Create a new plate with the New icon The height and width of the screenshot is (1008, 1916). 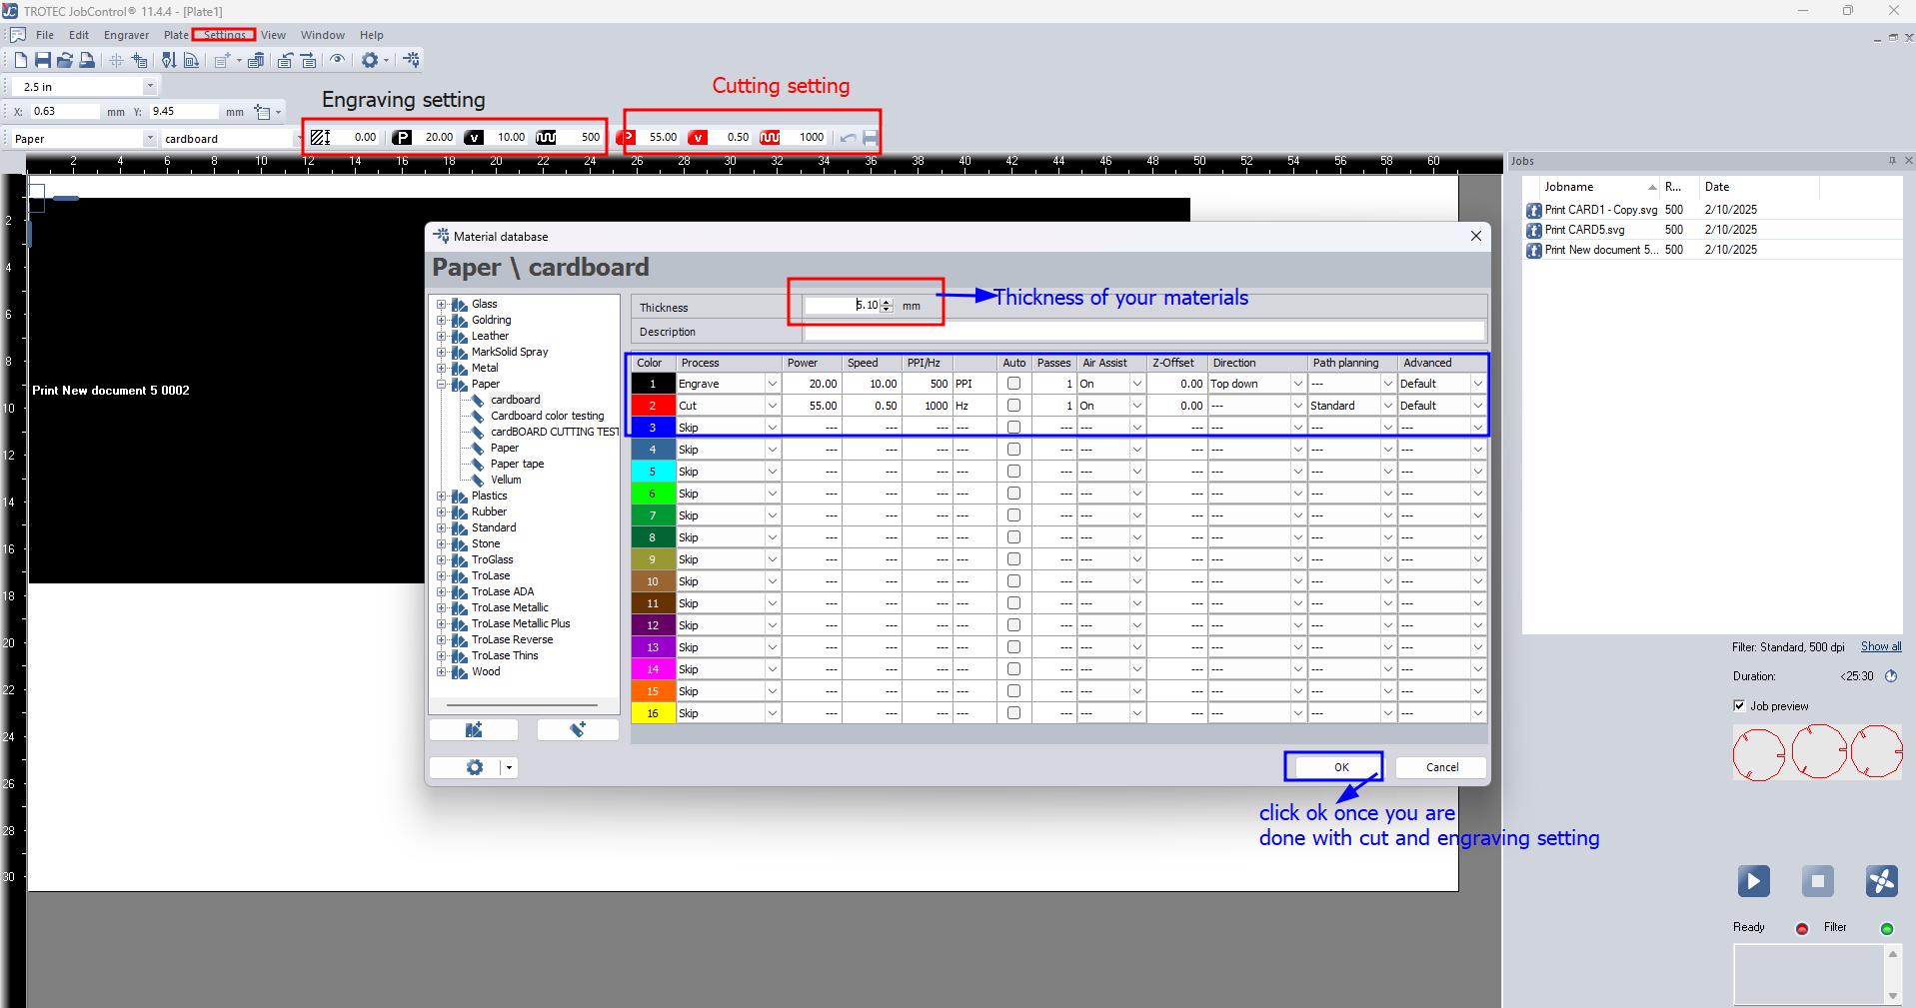click(x=20, y=60)
